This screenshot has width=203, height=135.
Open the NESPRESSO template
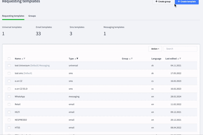coord(21,120)
